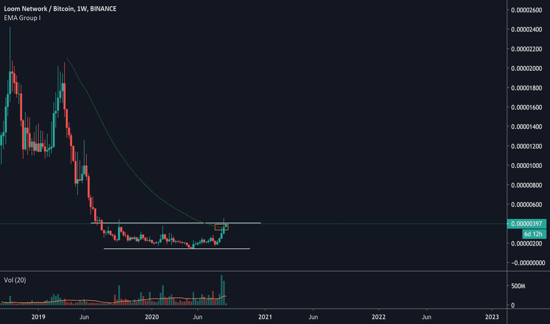Select the upper white horizontal resistance line
Image resolution: width=550 pixels, height=324 pixels.
click(175, 223)
